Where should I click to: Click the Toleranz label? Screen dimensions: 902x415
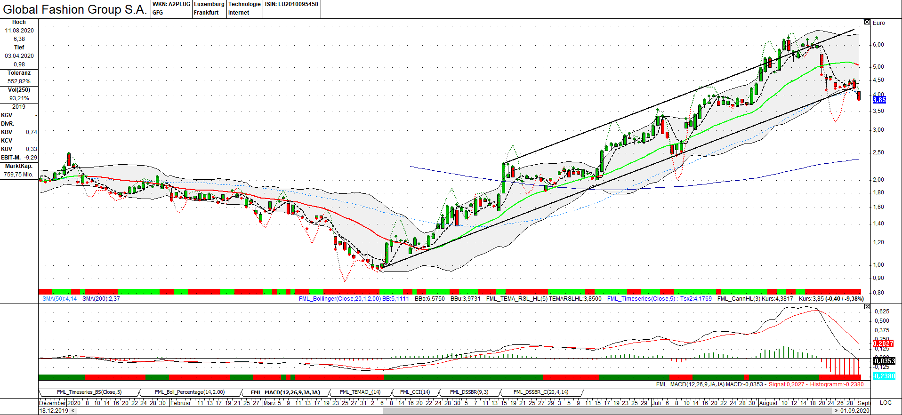(x=19, y=73)
